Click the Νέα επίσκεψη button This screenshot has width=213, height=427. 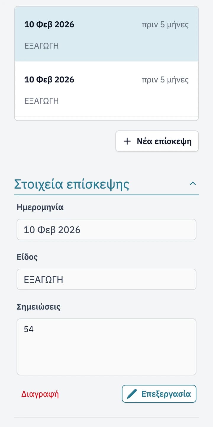pos(157,141)
